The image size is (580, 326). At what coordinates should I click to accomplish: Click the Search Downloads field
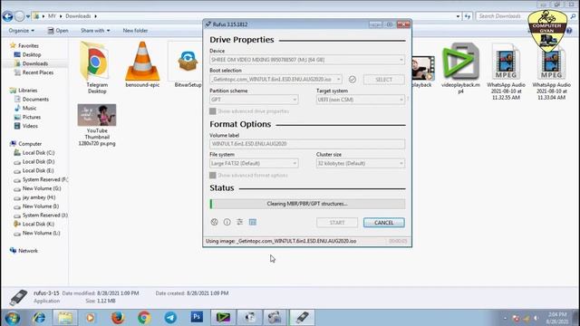[523, 16]
